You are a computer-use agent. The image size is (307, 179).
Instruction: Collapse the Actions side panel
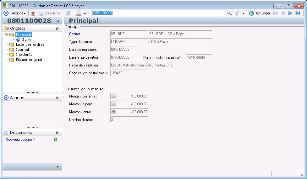pos(58,98)
